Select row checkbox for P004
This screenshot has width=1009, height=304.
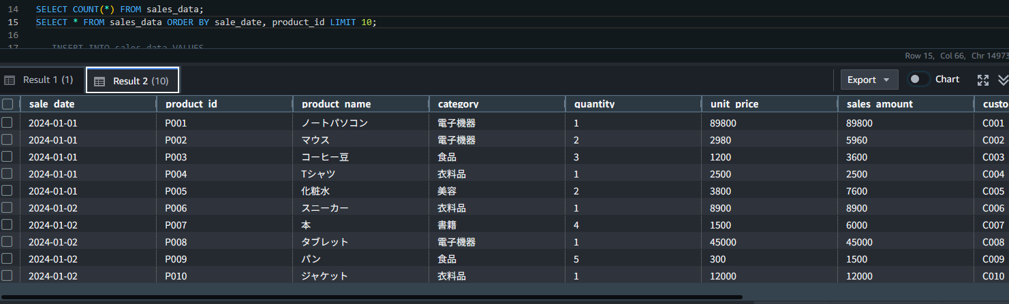(x=7, y=174)
